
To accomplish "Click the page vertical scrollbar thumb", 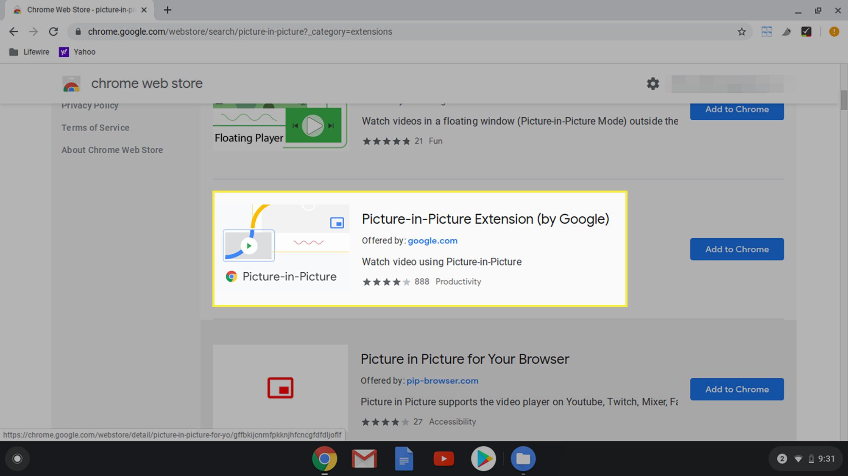I will [844, 100].
